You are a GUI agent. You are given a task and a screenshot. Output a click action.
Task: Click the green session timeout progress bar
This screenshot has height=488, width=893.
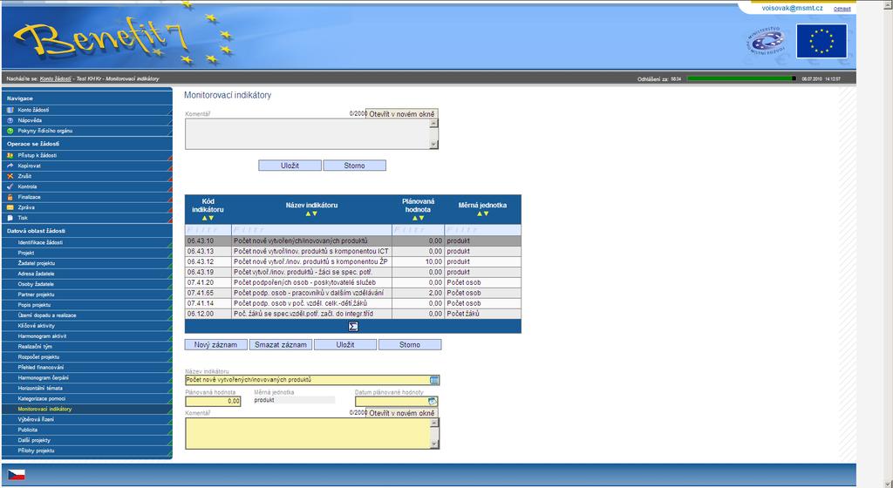tap(741, 78)
